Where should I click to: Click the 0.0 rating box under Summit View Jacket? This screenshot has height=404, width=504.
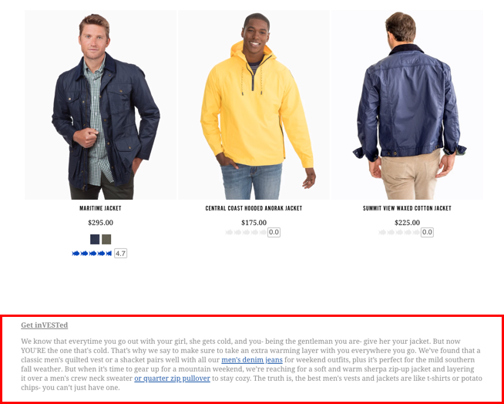(x=427, y=232)
